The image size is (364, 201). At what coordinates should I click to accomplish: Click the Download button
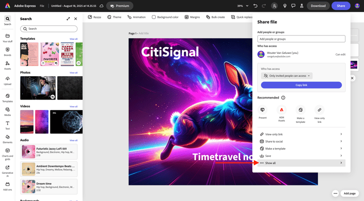point(318,6)
